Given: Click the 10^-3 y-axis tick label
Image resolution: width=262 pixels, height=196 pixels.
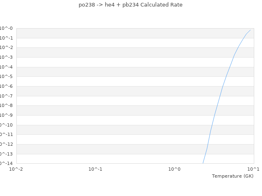Looking at the screenshot, I should click(6, 58).
